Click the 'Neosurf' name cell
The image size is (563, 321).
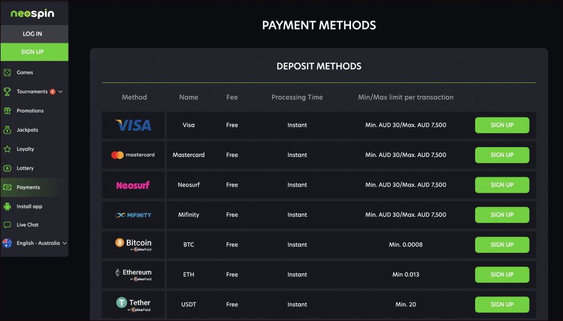[x=188, y=185]
